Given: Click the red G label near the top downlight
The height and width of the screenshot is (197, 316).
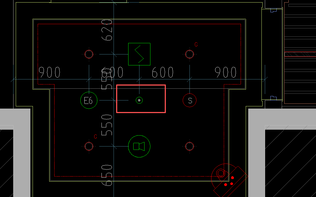Looking at the screenshot, I should click(196, 44).
